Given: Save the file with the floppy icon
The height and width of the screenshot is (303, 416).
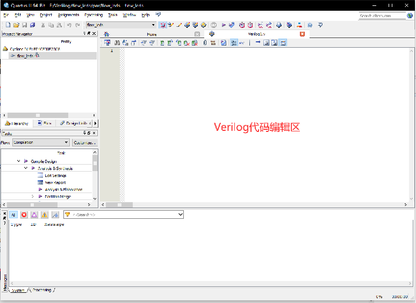Looking at the screenshot, I should tap(24, 25).
